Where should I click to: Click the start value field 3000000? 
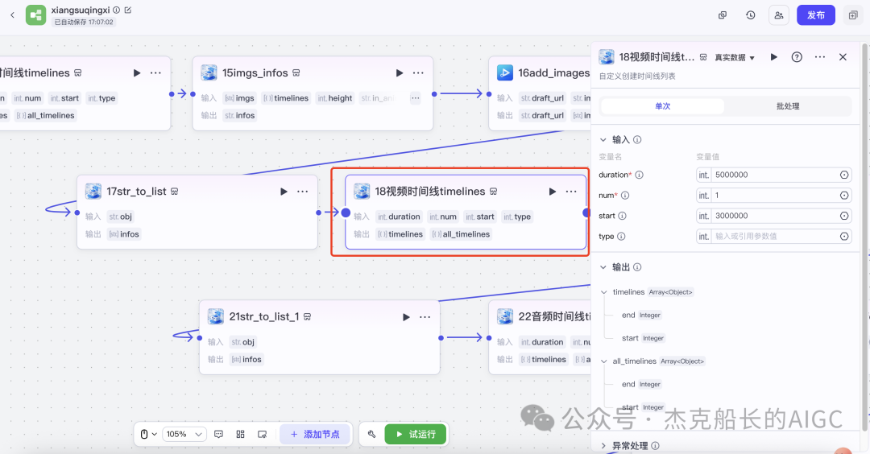click(x=775, y=216)
